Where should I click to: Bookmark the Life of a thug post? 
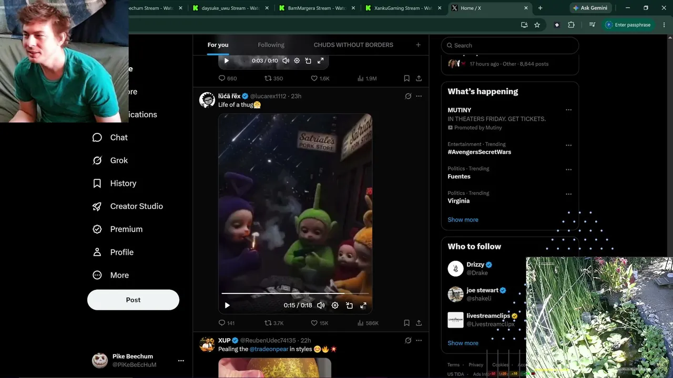pos(406,323)
